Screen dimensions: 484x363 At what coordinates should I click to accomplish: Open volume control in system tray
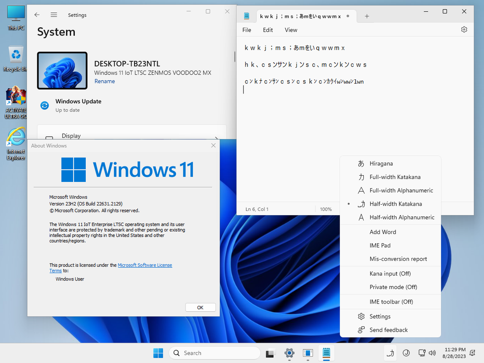[432, 353]
